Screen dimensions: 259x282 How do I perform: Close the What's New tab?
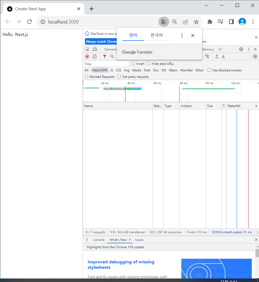coord(130,240)
